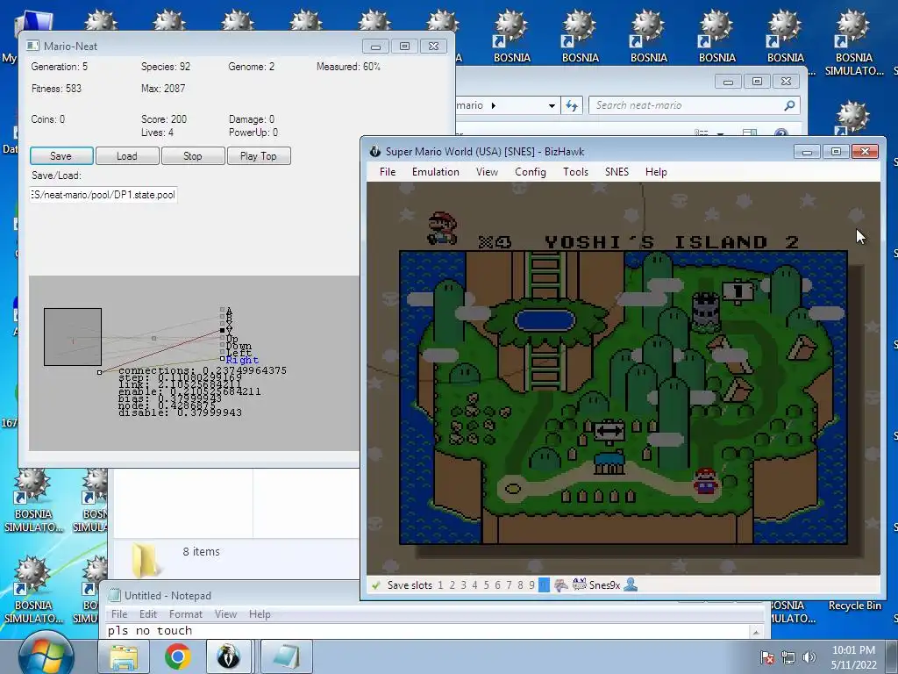Select save slot 1 in BizHawk

pos(440,585)
